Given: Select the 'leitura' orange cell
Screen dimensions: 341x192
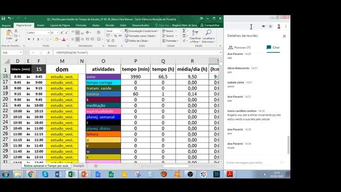Looking at the screenshot, I should 103,134.
